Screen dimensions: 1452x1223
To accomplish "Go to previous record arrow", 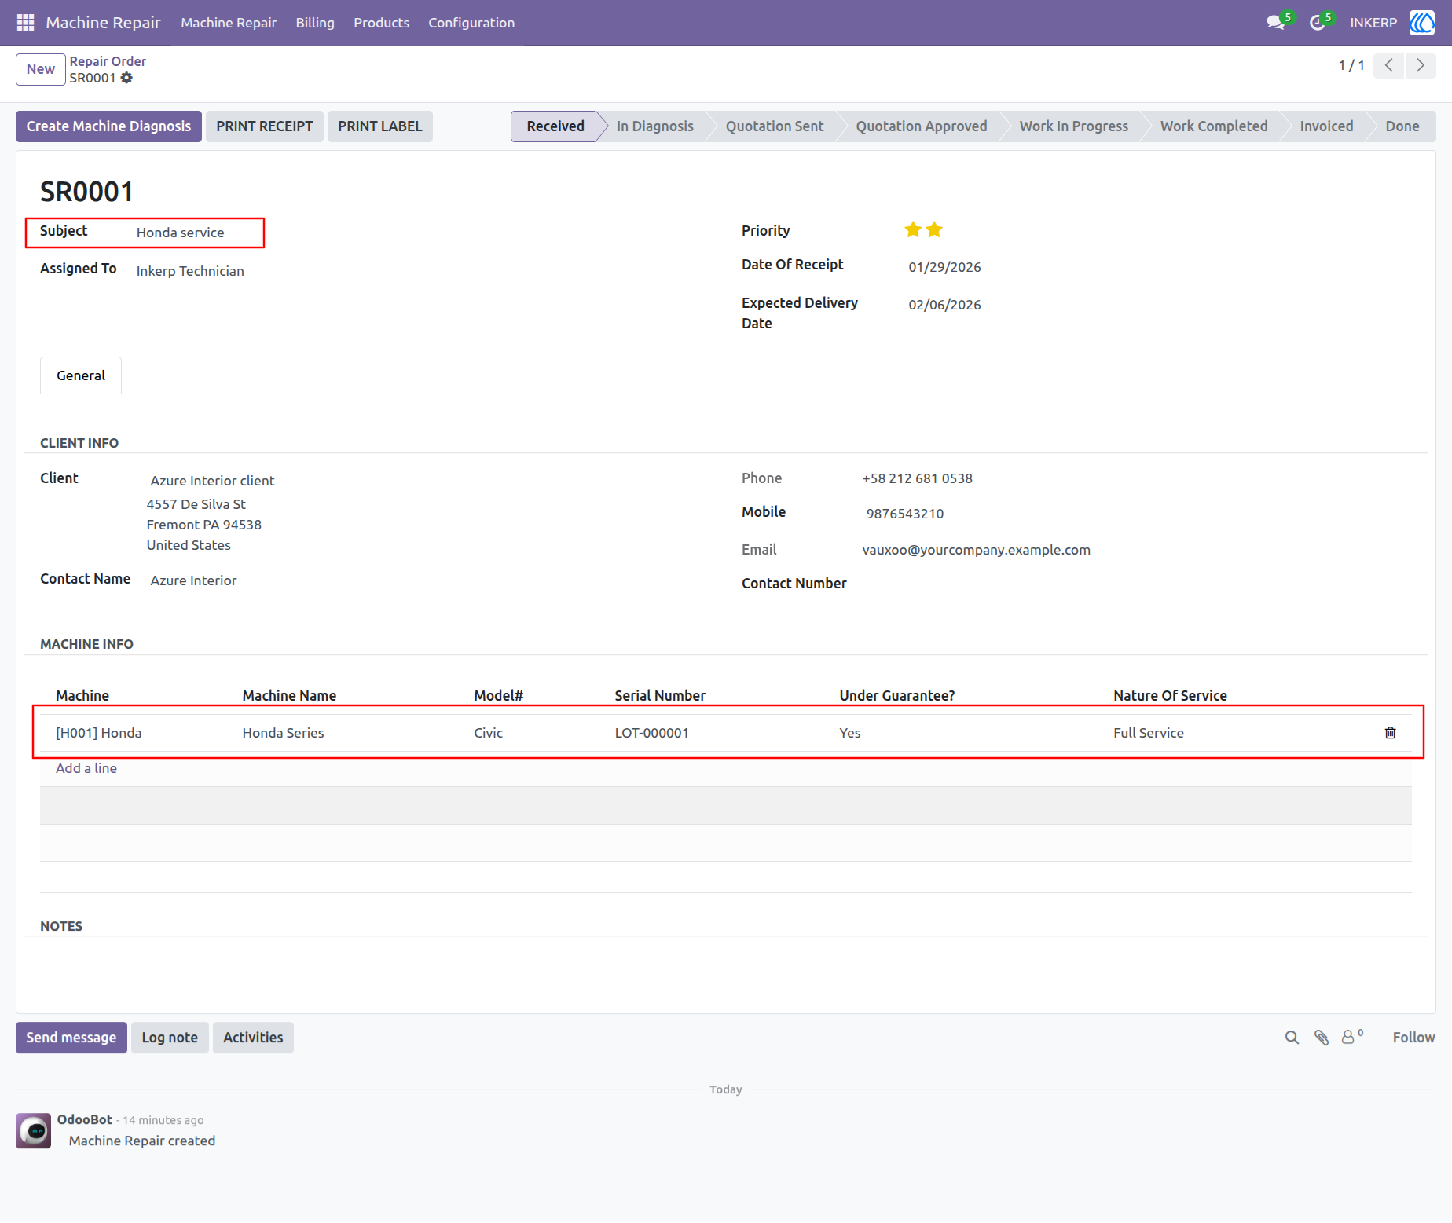I will click(1388, 65).
